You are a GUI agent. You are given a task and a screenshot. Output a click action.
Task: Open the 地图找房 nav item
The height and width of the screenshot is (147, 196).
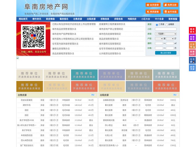(132, 19)
